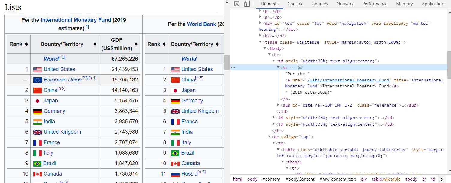Select #bodyContent in the breadcrumb bar
This screenshot has height=183, width=451.
coord(300,179)
